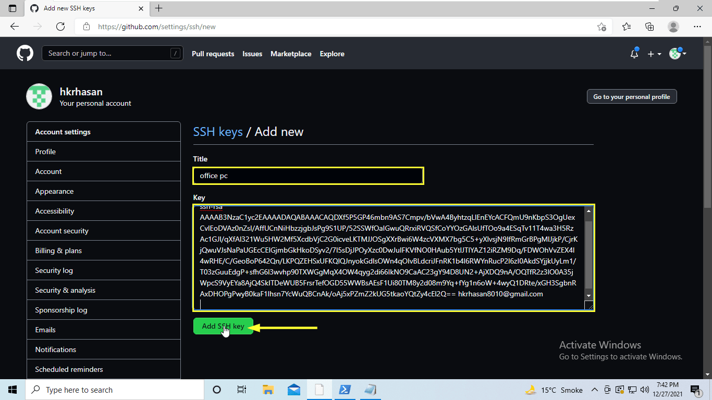712x400 pixels.
Task: Close the Add new SSH keys tab
Action: click(140, 8)
